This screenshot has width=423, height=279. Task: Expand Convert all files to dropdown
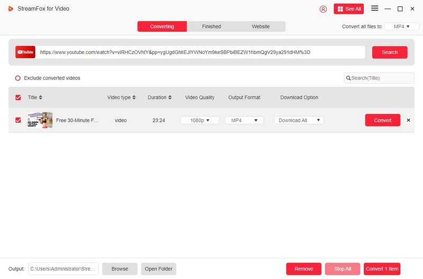pyautogui.click(x=401, y=26)
